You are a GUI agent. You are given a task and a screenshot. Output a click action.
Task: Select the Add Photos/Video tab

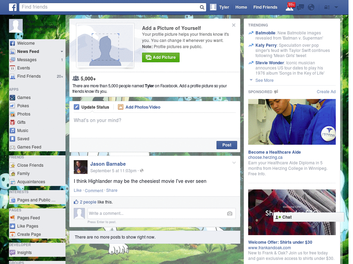tap(139, 107)
